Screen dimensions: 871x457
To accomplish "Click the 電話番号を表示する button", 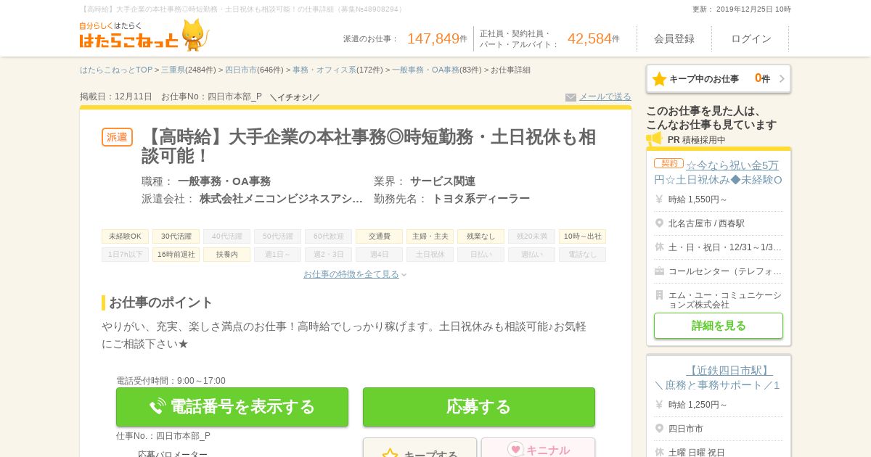I will (232, 407).
